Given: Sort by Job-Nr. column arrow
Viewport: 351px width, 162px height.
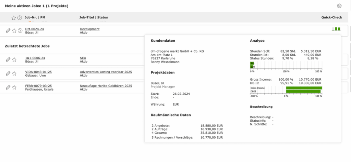Looking at the screenshot, I should (30, 22).
